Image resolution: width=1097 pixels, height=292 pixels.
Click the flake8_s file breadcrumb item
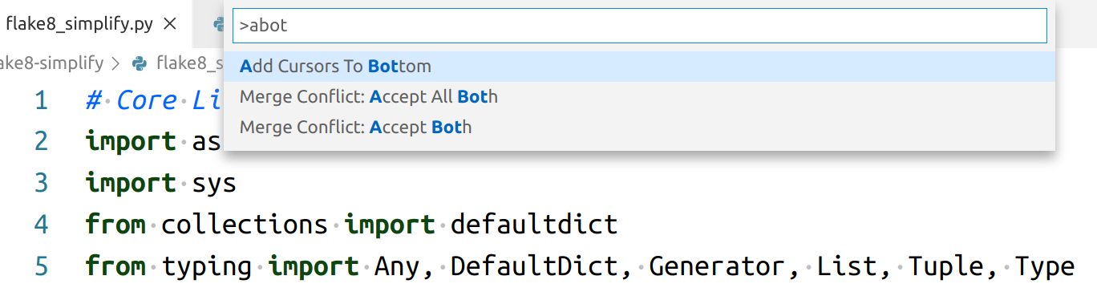coord(189,63)
